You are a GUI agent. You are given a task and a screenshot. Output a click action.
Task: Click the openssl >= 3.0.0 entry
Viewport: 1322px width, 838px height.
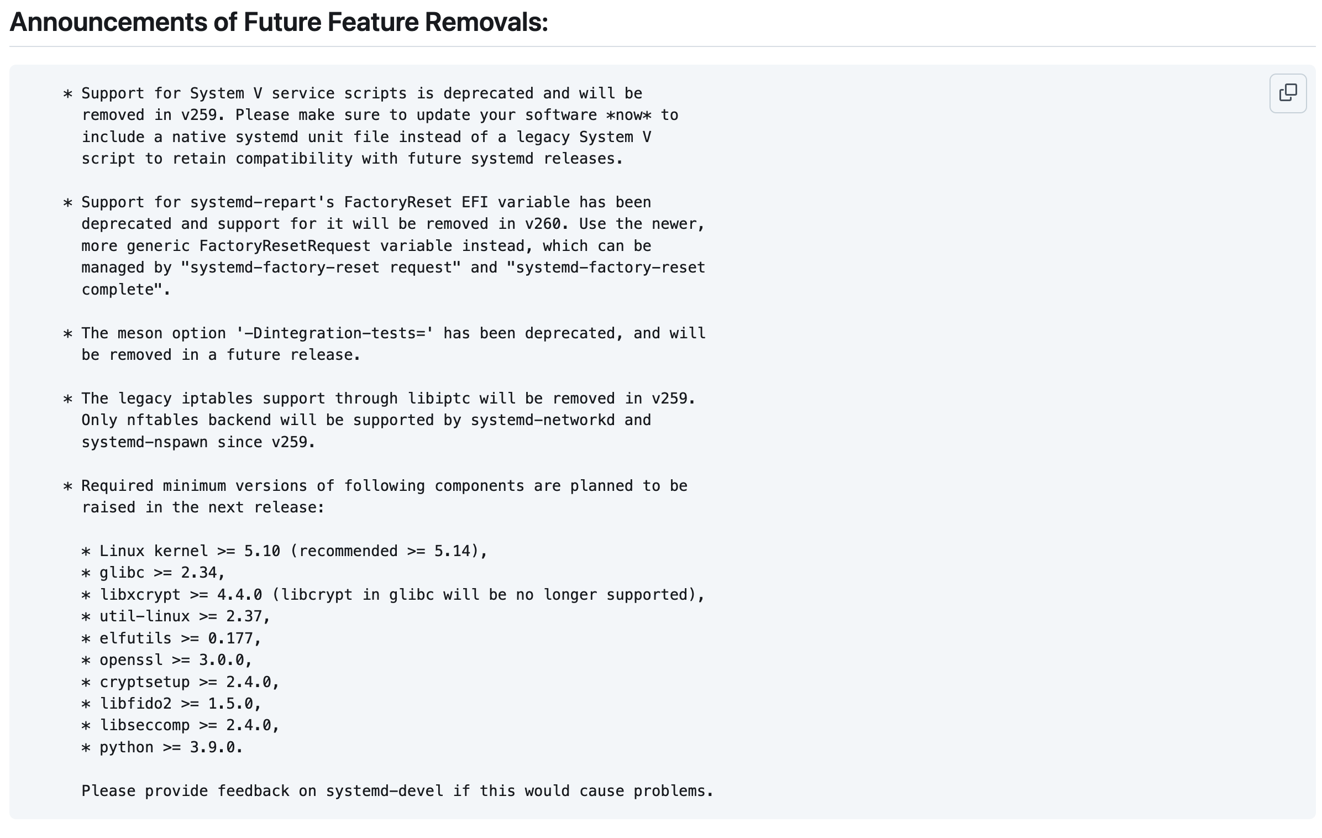coord(176,660)
